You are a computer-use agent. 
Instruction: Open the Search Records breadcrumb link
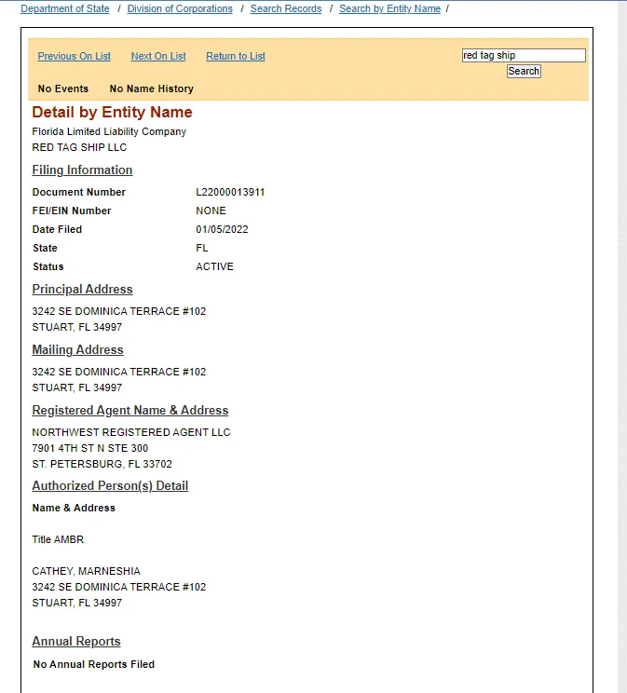[286, 8]
